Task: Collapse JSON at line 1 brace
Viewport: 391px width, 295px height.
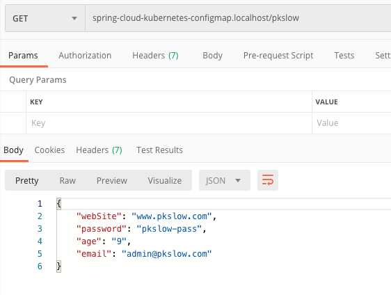Action: pyautogui.click(x=59, y=204)
